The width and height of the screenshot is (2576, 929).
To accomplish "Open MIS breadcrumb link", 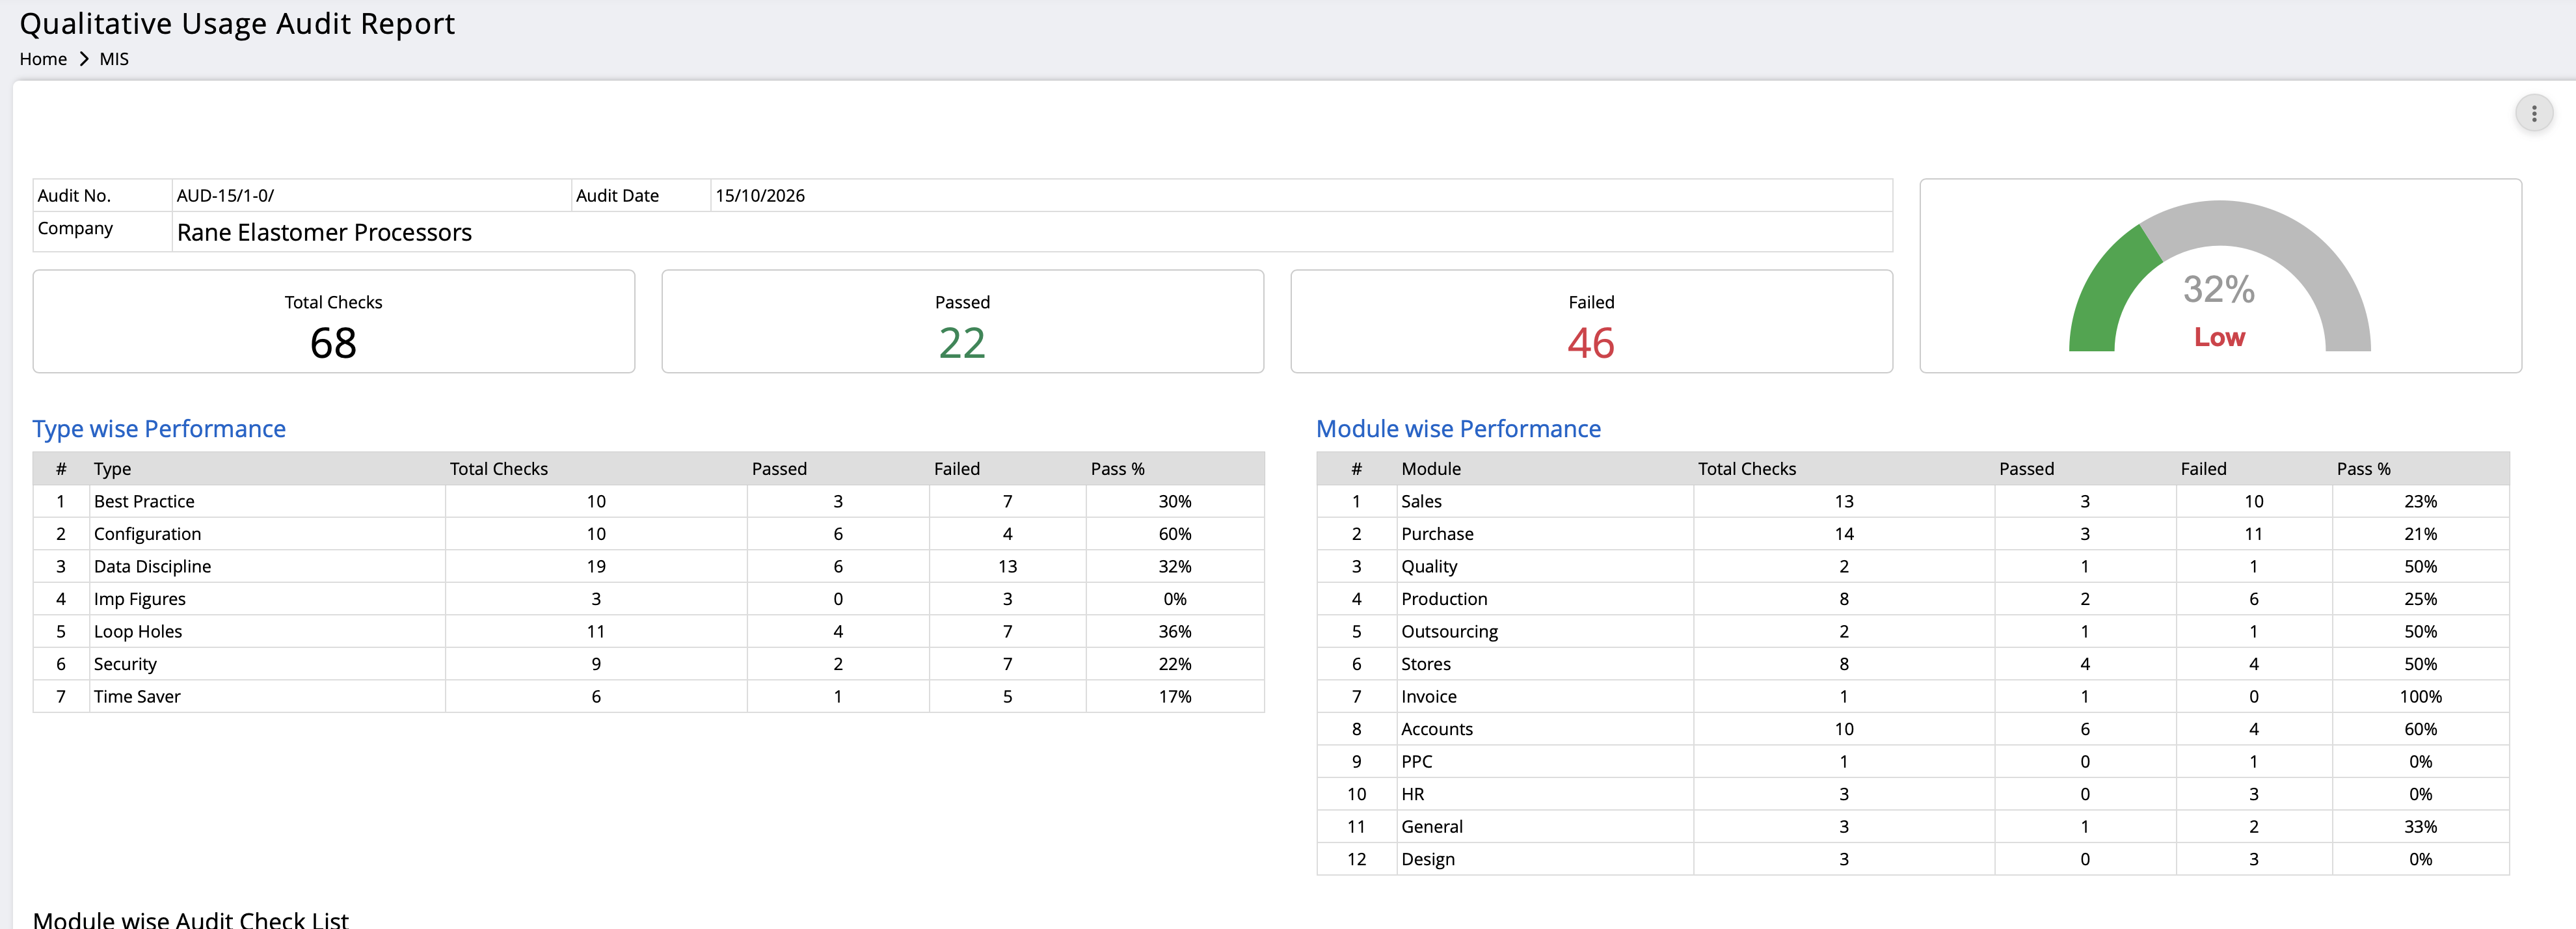I will (114, 59).
